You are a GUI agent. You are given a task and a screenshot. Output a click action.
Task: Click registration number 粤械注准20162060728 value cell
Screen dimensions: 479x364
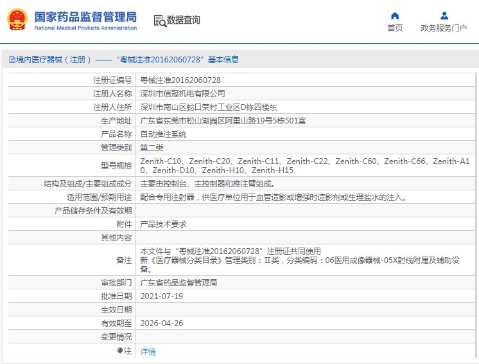(180, 80)
